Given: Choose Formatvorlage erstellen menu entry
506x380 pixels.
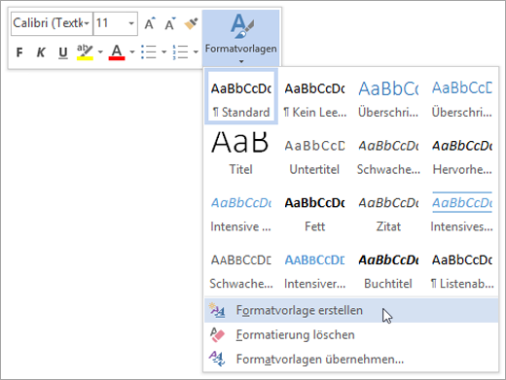Looking at the screenshot, I should click(x=351, y=310).
